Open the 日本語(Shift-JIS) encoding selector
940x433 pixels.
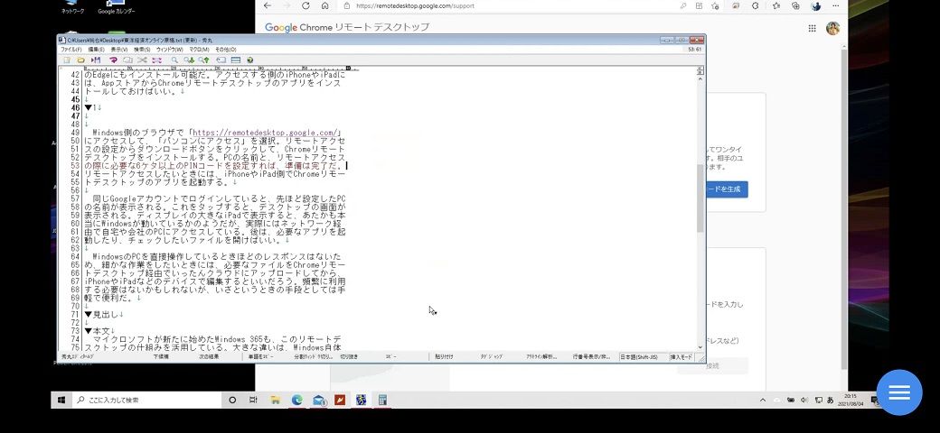641,357
